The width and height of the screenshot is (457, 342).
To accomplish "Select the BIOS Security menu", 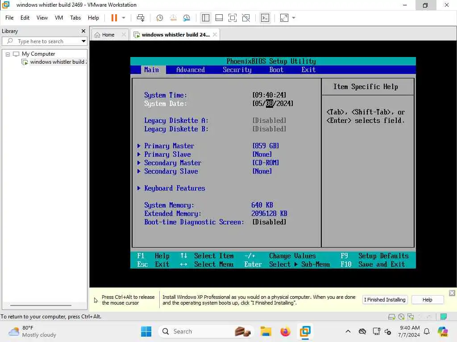I will (237, 70).
